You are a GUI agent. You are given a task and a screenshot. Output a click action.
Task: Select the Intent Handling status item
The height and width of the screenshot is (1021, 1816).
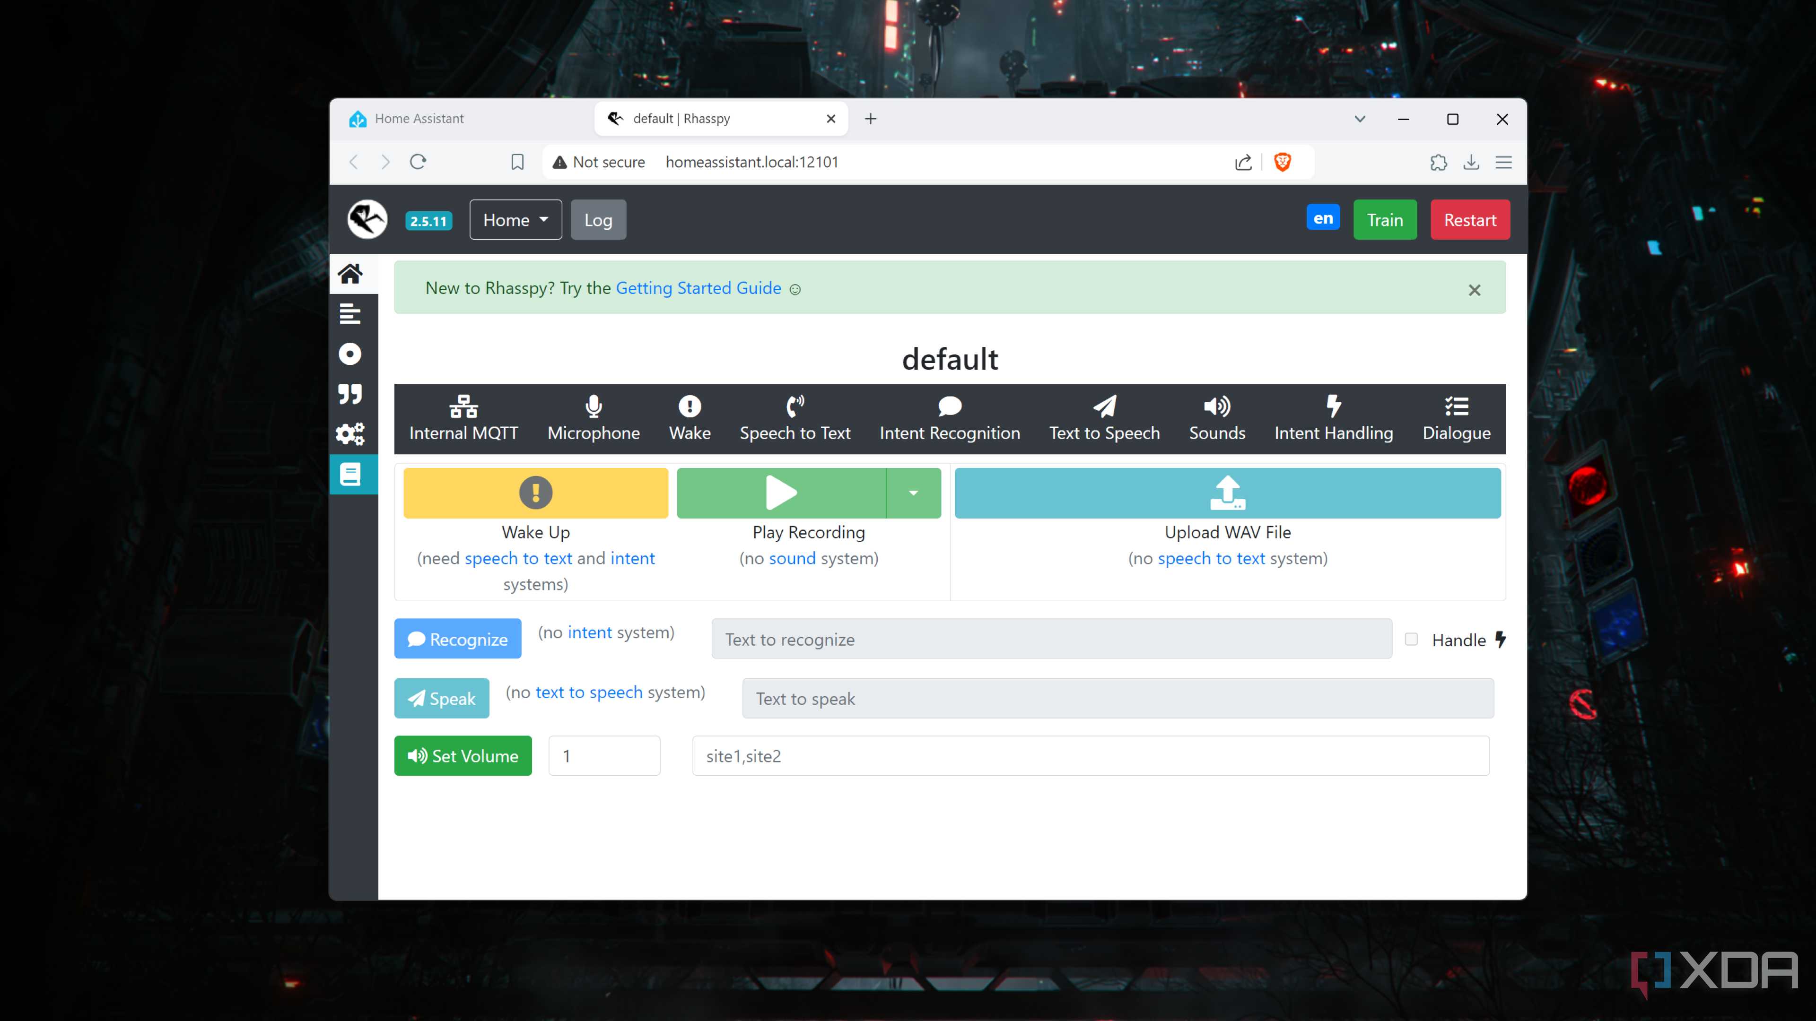coord(1334,418)
